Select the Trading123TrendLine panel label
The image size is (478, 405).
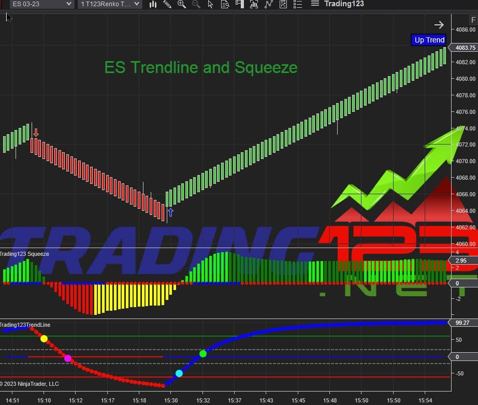tap(25, 325)
